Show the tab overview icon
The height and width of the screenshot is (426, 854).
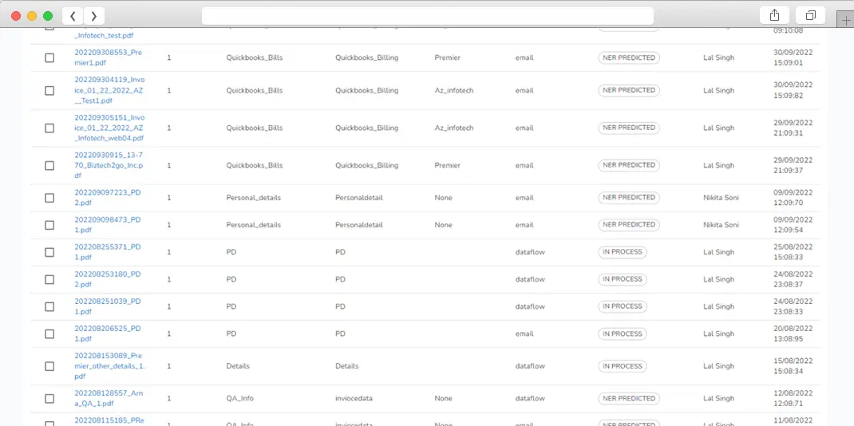click(x=810, y=16)
